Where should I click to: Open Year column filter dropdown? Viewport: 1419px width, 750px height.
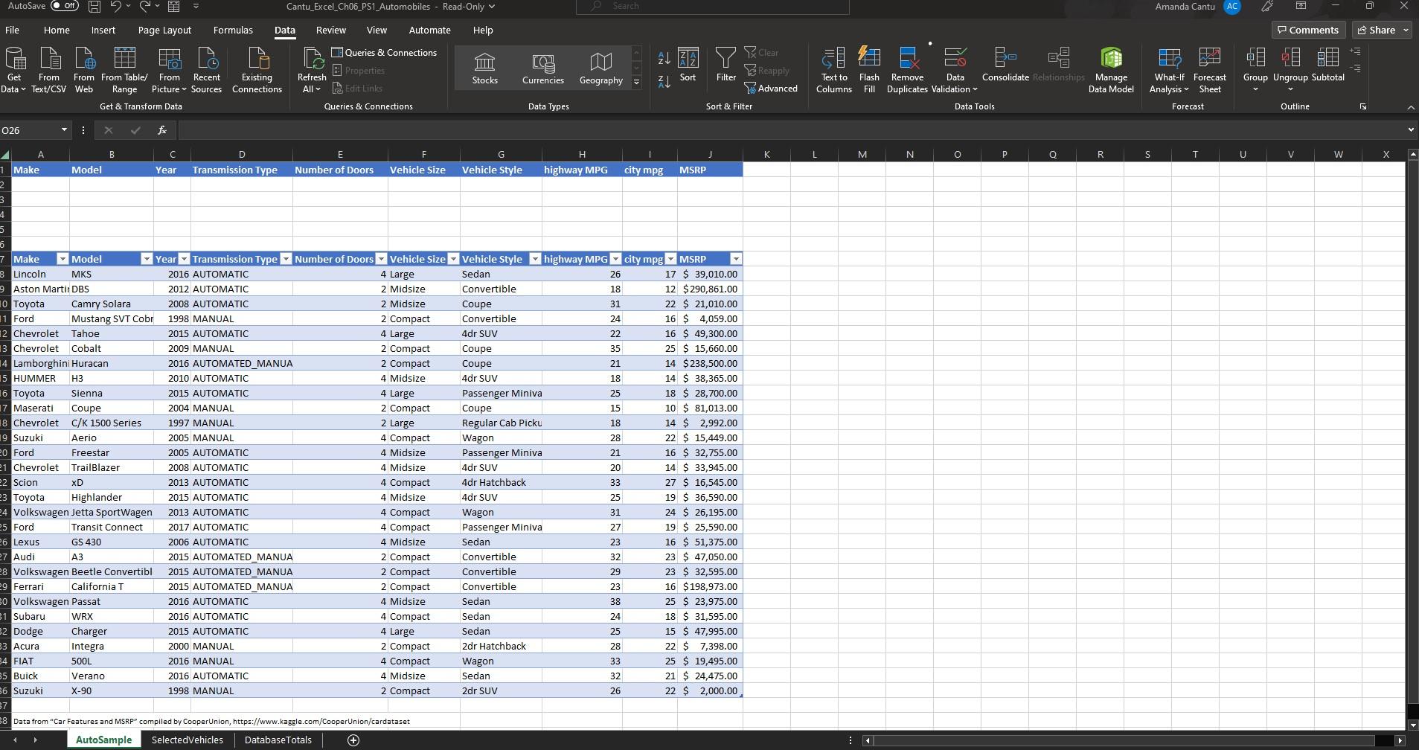[x=184, y=259]
